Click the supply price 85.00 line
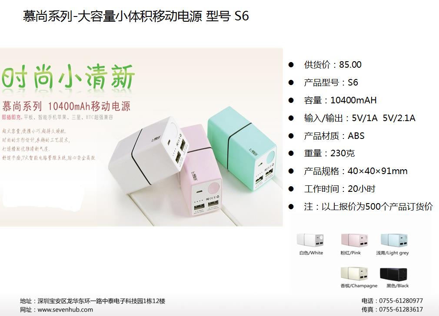Screen dimensions: 439x316 (333, 65)
